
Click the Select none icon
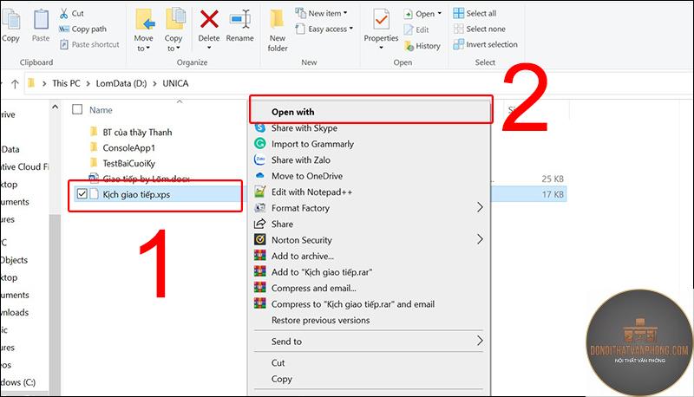(x=459, y=29)
